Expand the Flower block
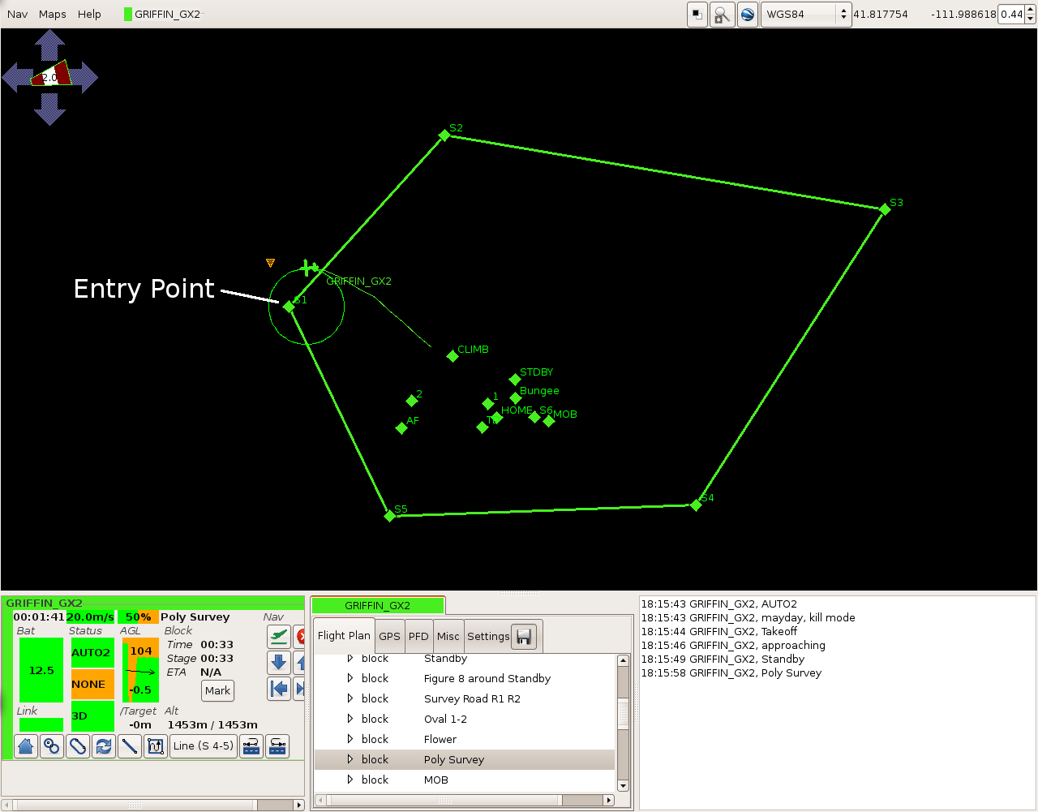Viewport: 1038px width, 812px height. 350,739
